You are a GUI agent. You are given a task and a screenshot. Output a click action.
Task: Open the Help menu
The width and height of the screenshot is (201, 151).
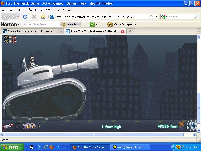tap(70, 9)
